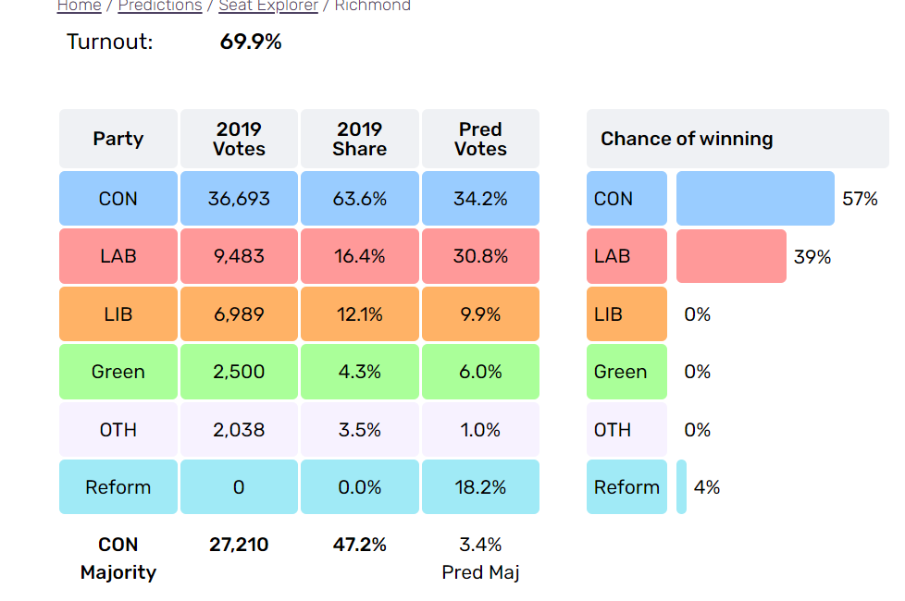Click the Chance of winning header

tap(738, 139)
